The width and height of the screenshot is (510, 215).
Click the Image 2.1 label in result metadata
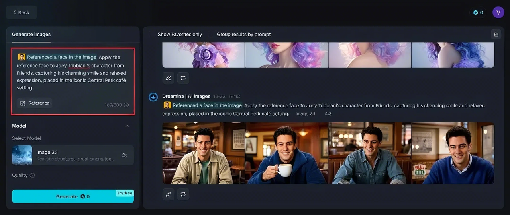pyautogui.click(x=305, y=114)
